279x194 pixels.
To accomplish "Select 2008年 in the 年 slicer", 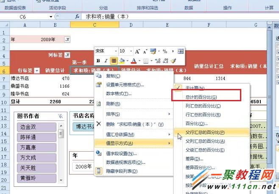I will point(83,167).
